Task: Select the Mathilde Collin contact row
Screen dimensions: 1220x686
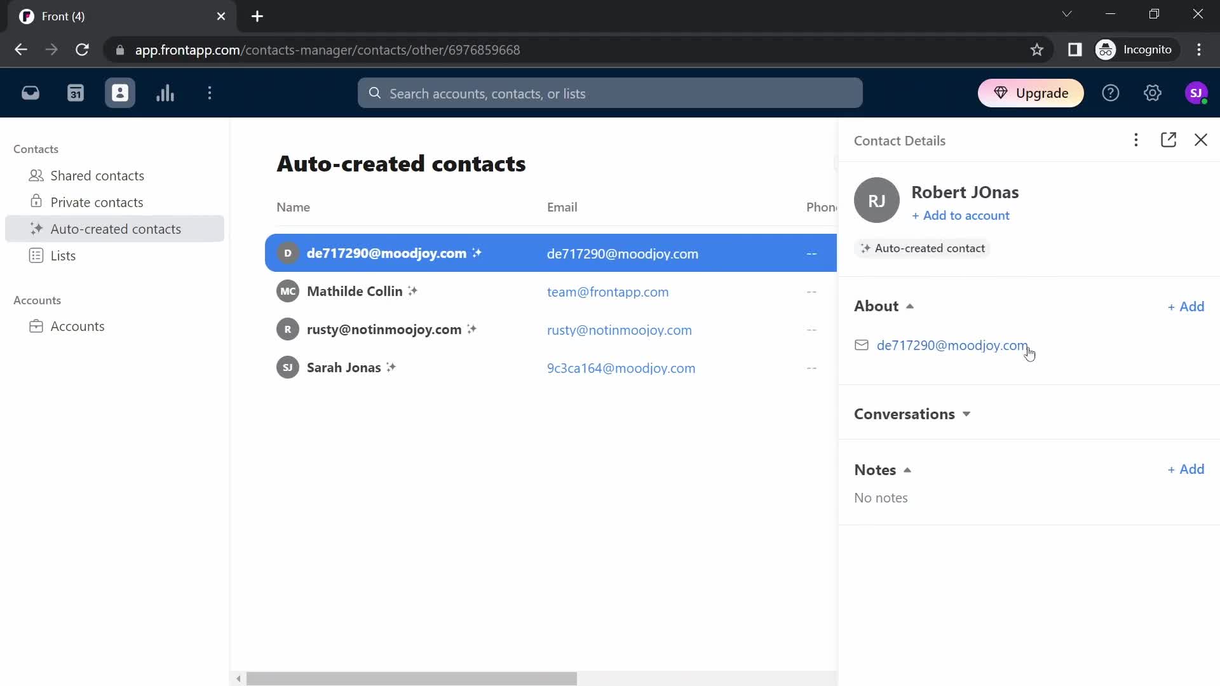Action: (550, 292)
